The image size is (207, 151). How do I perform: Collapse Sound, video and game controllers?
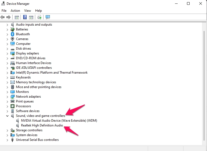7,116
